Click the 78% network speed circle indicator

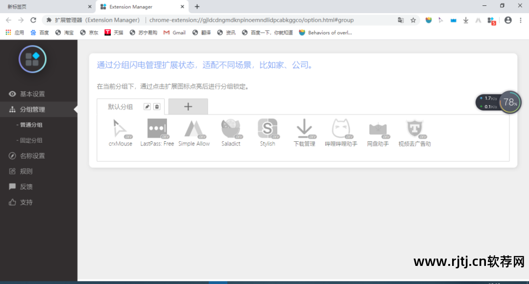pyautogui.click(x=510, y=102)
